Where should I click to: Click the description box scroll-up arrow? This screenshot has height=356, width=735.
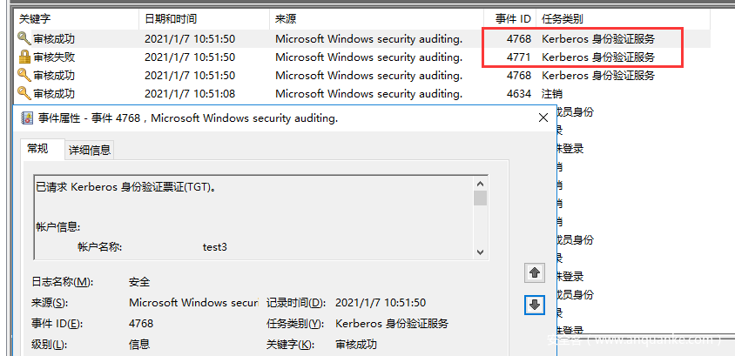(x=480, y=183)
